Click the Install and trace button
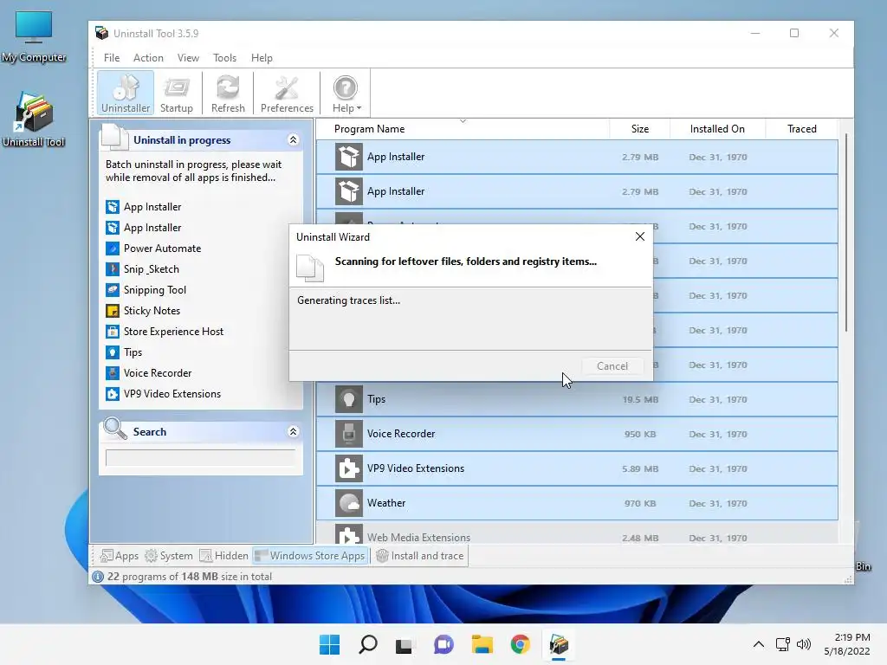The image size is (887, 665). 420,556
